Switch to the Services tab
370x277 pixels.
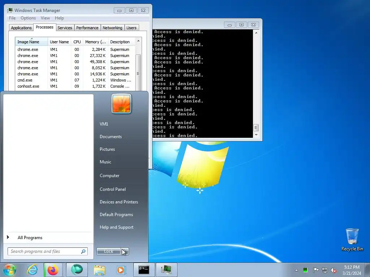click(65, 27)
